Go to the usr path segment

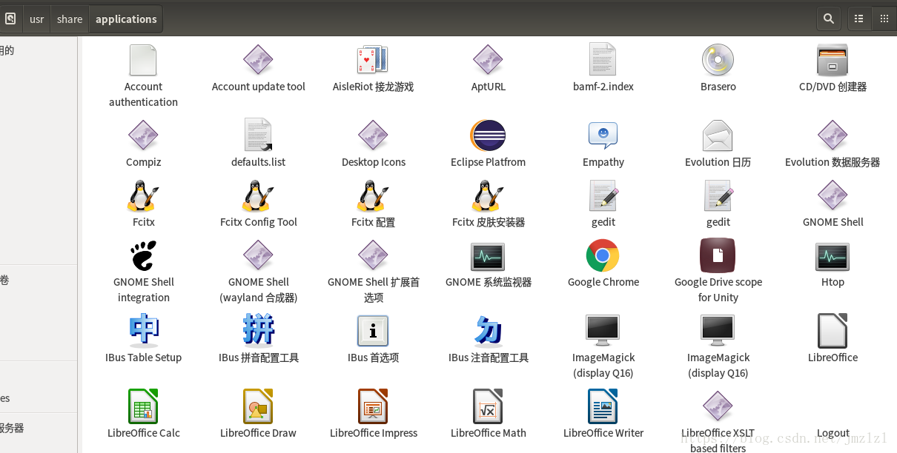37,19
